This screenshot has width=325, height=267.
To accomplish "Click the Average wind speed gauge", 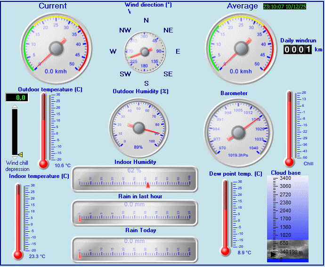I will 240,48.
